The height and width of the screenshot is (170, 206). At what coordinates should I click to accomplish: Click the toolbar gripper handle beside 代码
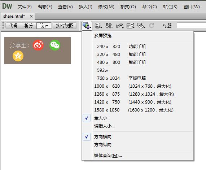(x=3, y=26)
